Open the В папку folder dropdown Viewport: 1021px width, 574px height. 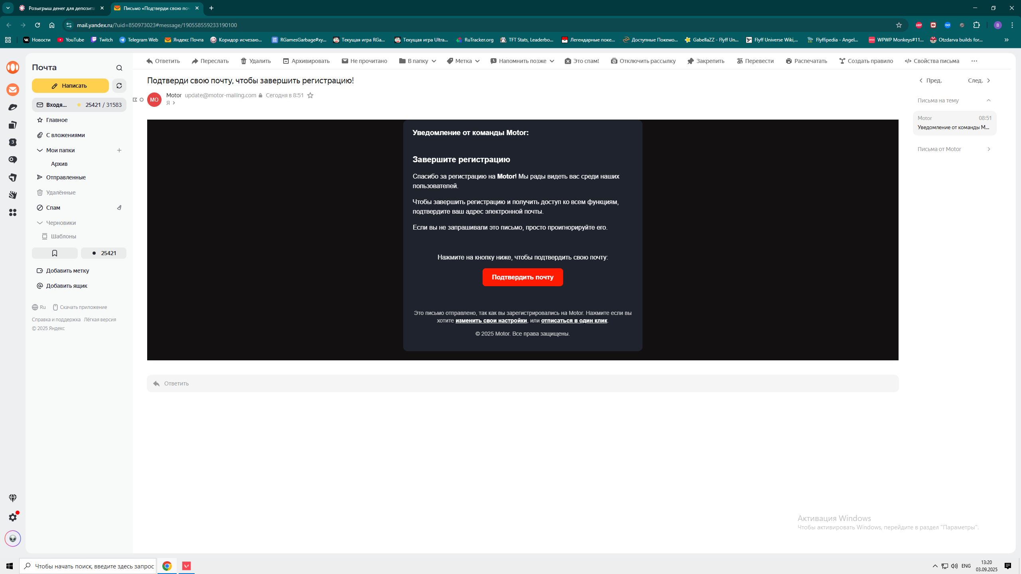(417, 61)
